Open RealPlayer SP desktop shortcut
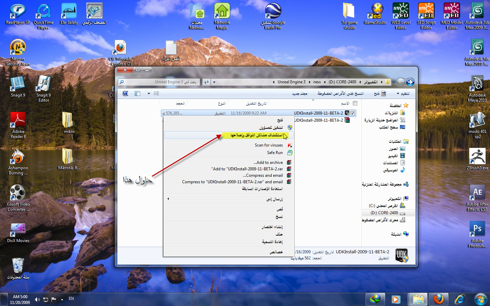490x306 pixels. 18,14
